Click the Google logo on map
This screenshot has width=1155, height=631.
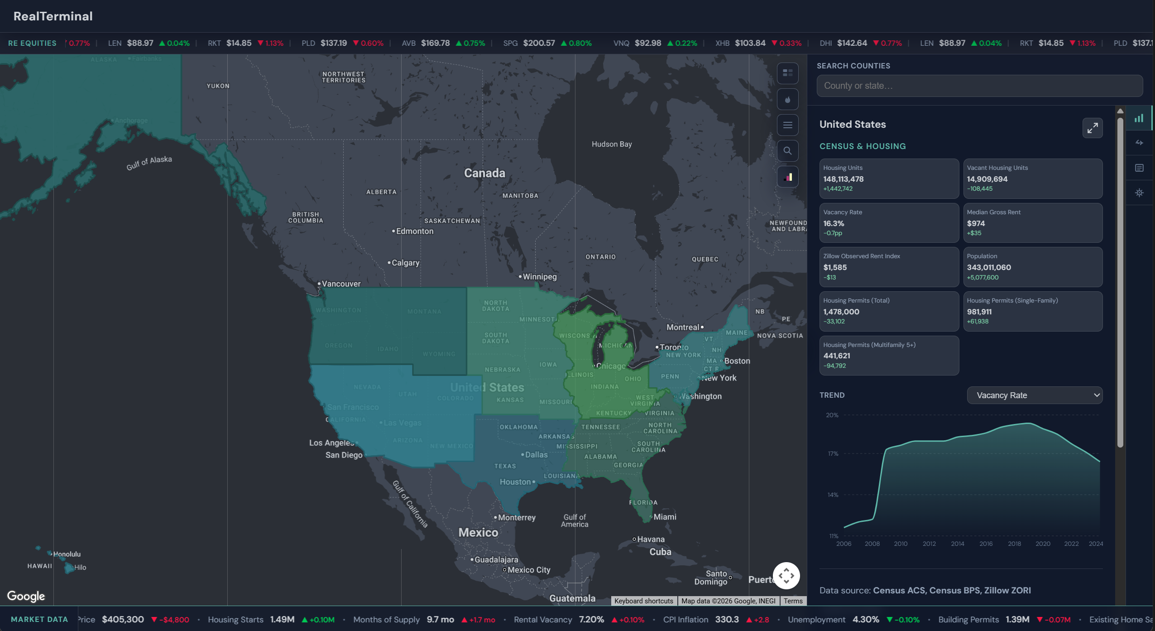pos(26,596)
